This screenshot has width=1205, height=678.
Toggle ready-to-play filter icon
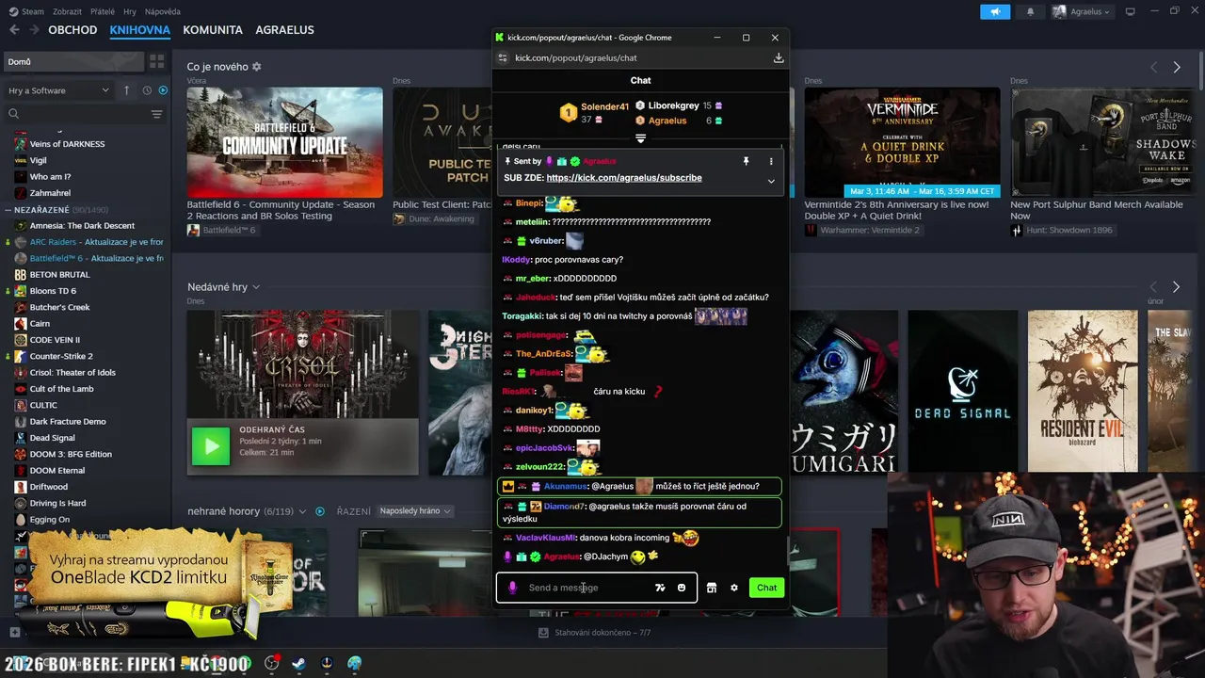pos(163,90)
